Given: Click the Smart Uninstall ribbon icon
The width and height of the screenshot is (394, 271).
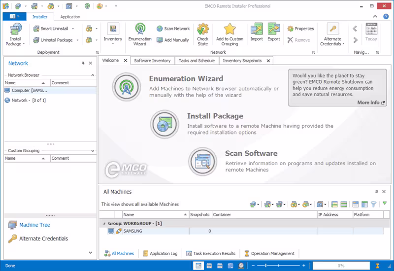Looking at the screenshot, I should pos(36,29).
